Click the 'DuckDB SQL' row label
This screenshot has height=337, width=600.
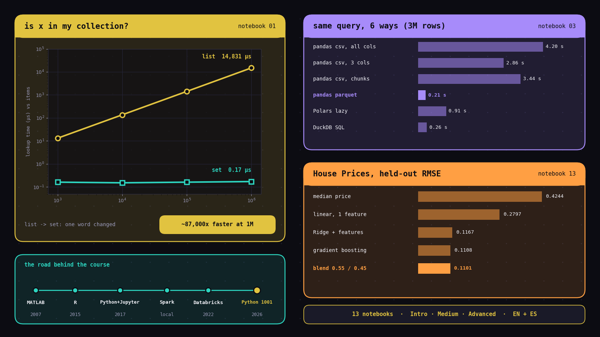[328, 128]
